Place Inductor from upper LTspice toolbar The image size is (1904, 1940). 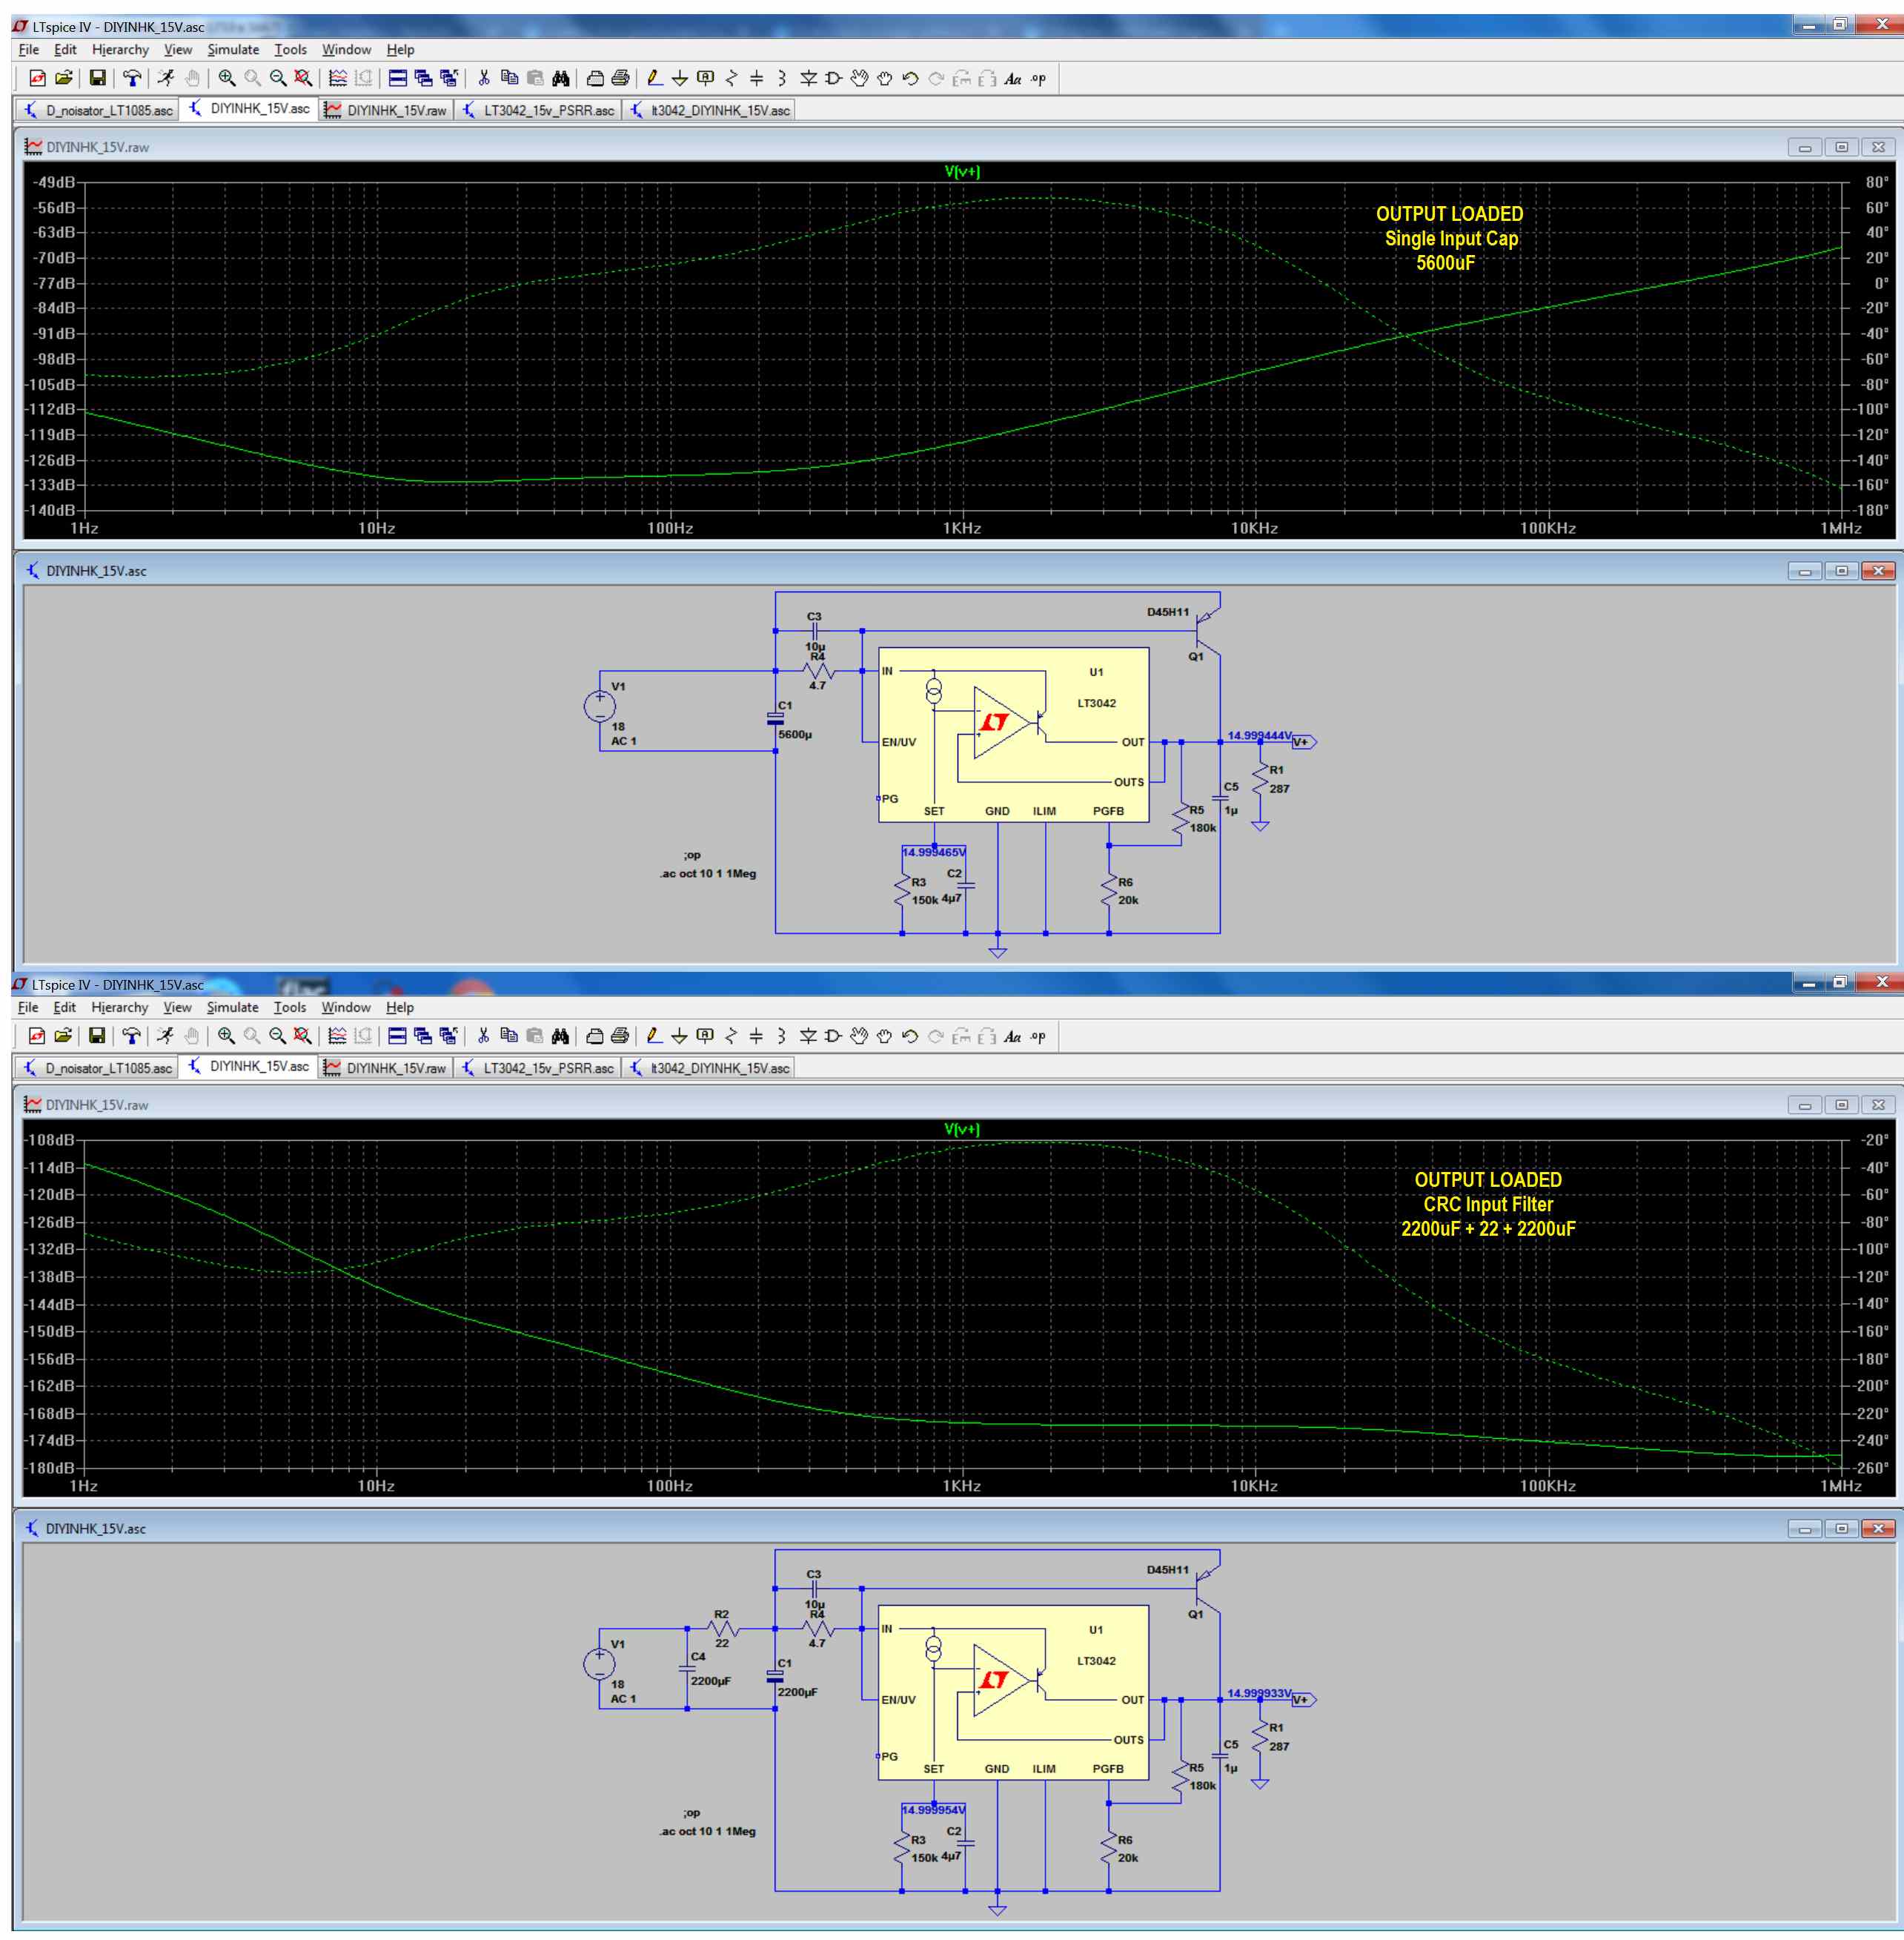pyautogui.click(x=782, y=78)
